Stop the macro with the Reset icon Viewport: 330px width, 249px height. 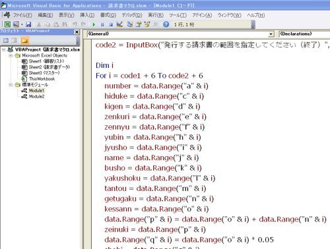pyautogui.click(x=111, y=24)
